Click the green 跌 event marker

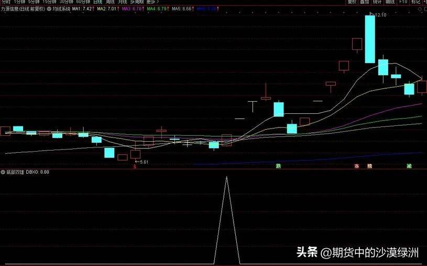pos(278,166)
